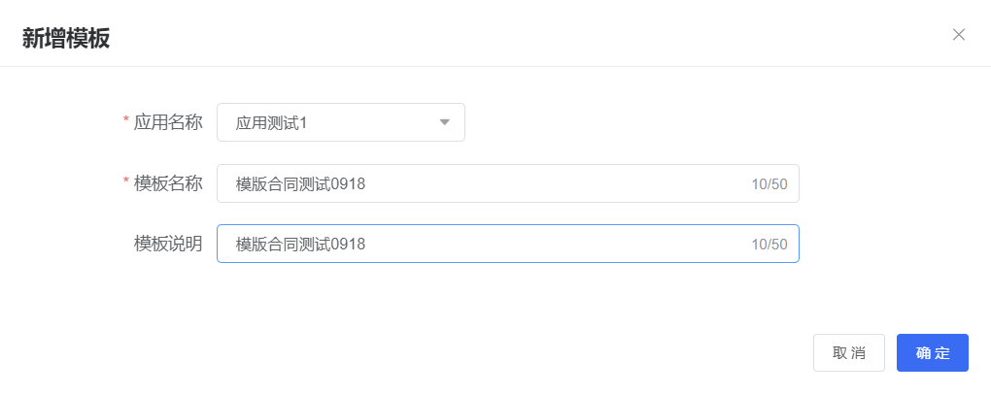The height and width of the screenshot is (394, 991).
Task: Close the 新增模板 dialog with X icon
Action: pyautogui.click(x=959, y=35)
